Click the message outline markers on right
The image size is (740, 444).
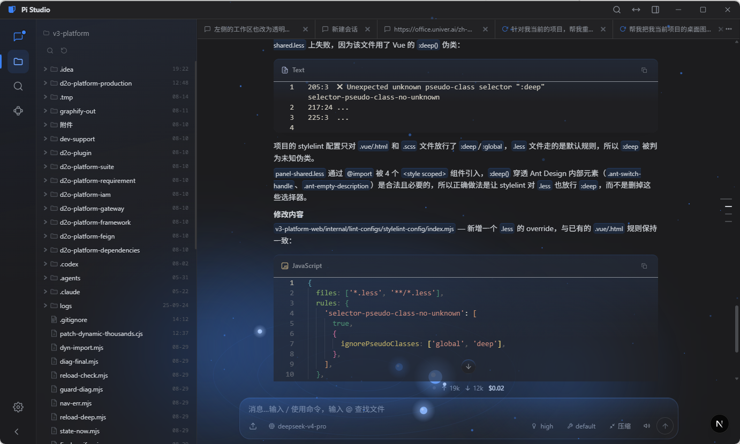pyautogui.click(x=728, y=209)
